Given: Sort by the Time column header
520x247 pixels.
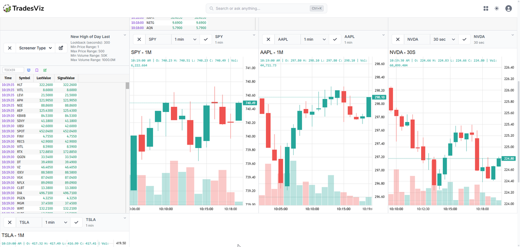Looking at the screenshot, I should pyautogui.click(x=8, y=78).
